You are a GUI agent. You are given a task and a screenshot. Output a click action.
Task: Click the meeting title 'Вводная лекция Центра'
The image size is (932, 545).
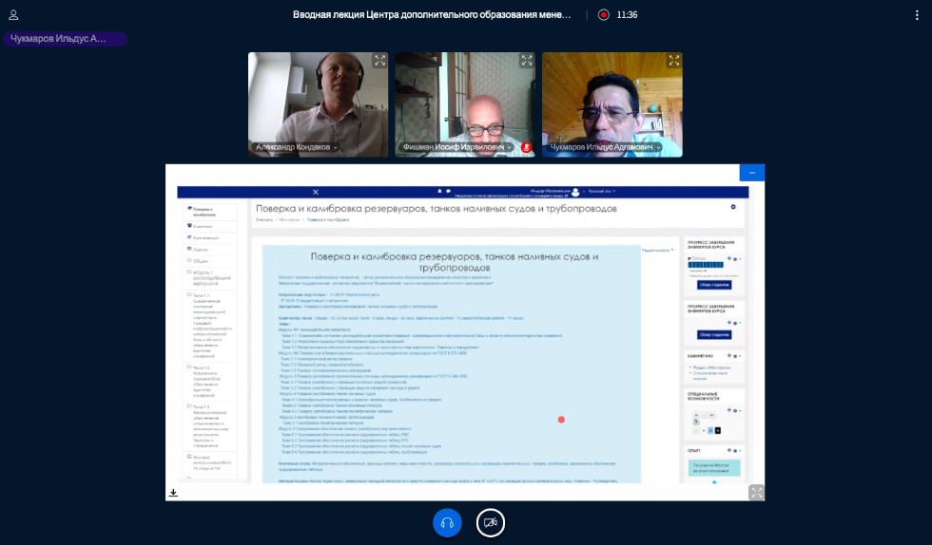(432, 15)
